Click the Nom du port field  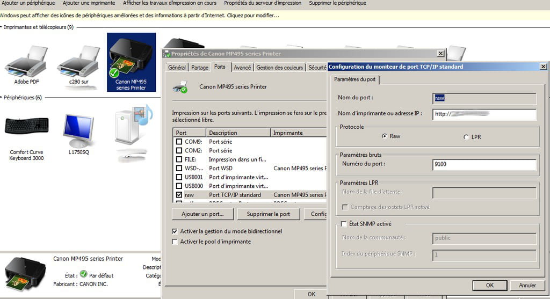(x=484, y=98)
